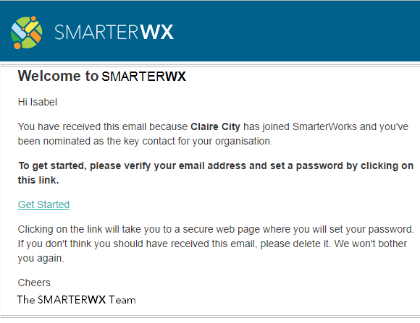Click the bold 'this link.' text

pyautogui.click(x=38, y=180)
